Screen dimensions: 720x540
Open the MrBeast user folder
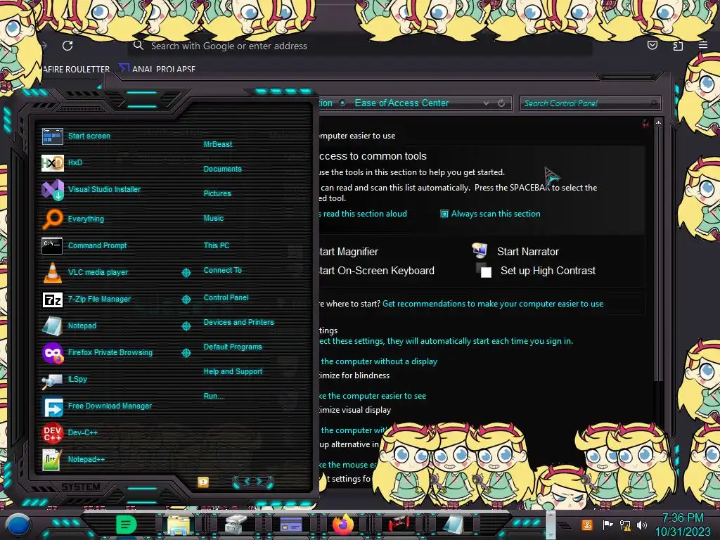(x=218, y=144)
